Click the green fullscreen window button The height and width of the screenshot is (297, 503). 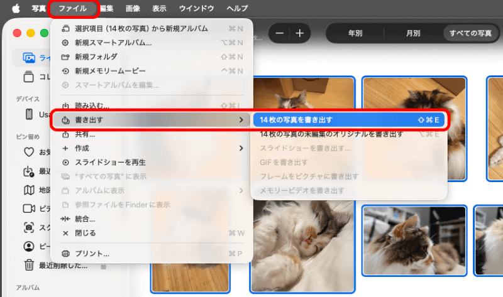point(45,33)
